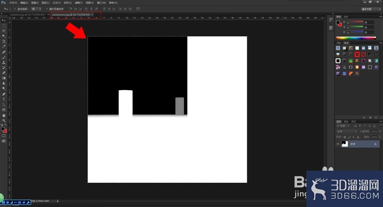
Task: Select the Brush tool
Action: click(4, 57)
